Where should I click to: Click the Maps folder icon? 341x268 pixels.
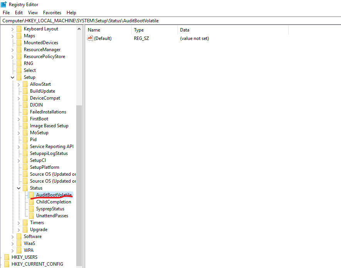19,36
